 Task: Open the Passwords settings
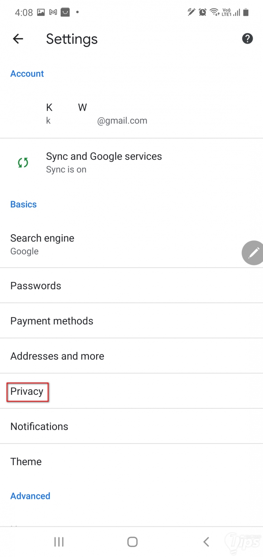pyautogui.click(x=36, y=286)
